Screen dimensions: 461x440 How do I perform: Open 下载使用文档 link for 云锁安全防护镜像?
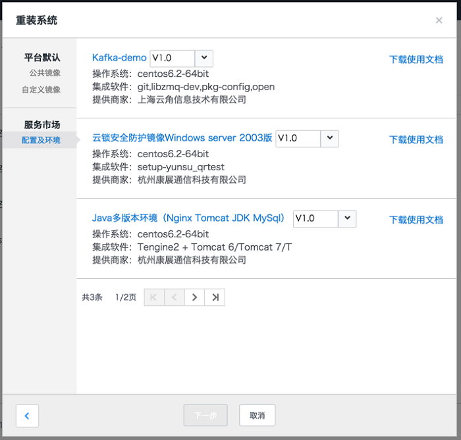coord(416,139)
